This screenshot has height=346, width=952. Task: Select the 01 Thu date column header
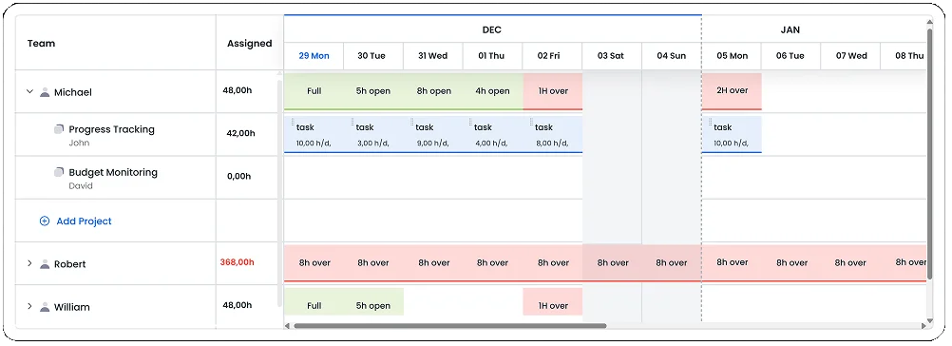[x=492, y=56]
